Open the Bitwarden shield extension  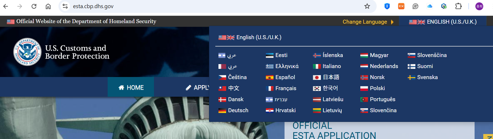[x=387, y=6]
